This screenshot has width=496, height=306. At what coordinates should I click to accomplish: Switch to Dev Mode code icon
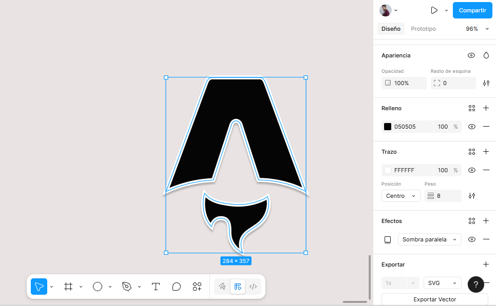[x=253, y=287]
